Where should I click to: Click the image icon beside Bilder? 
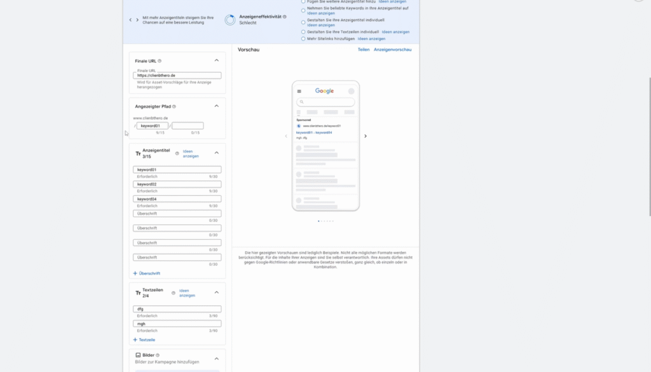tap(138, 355)
